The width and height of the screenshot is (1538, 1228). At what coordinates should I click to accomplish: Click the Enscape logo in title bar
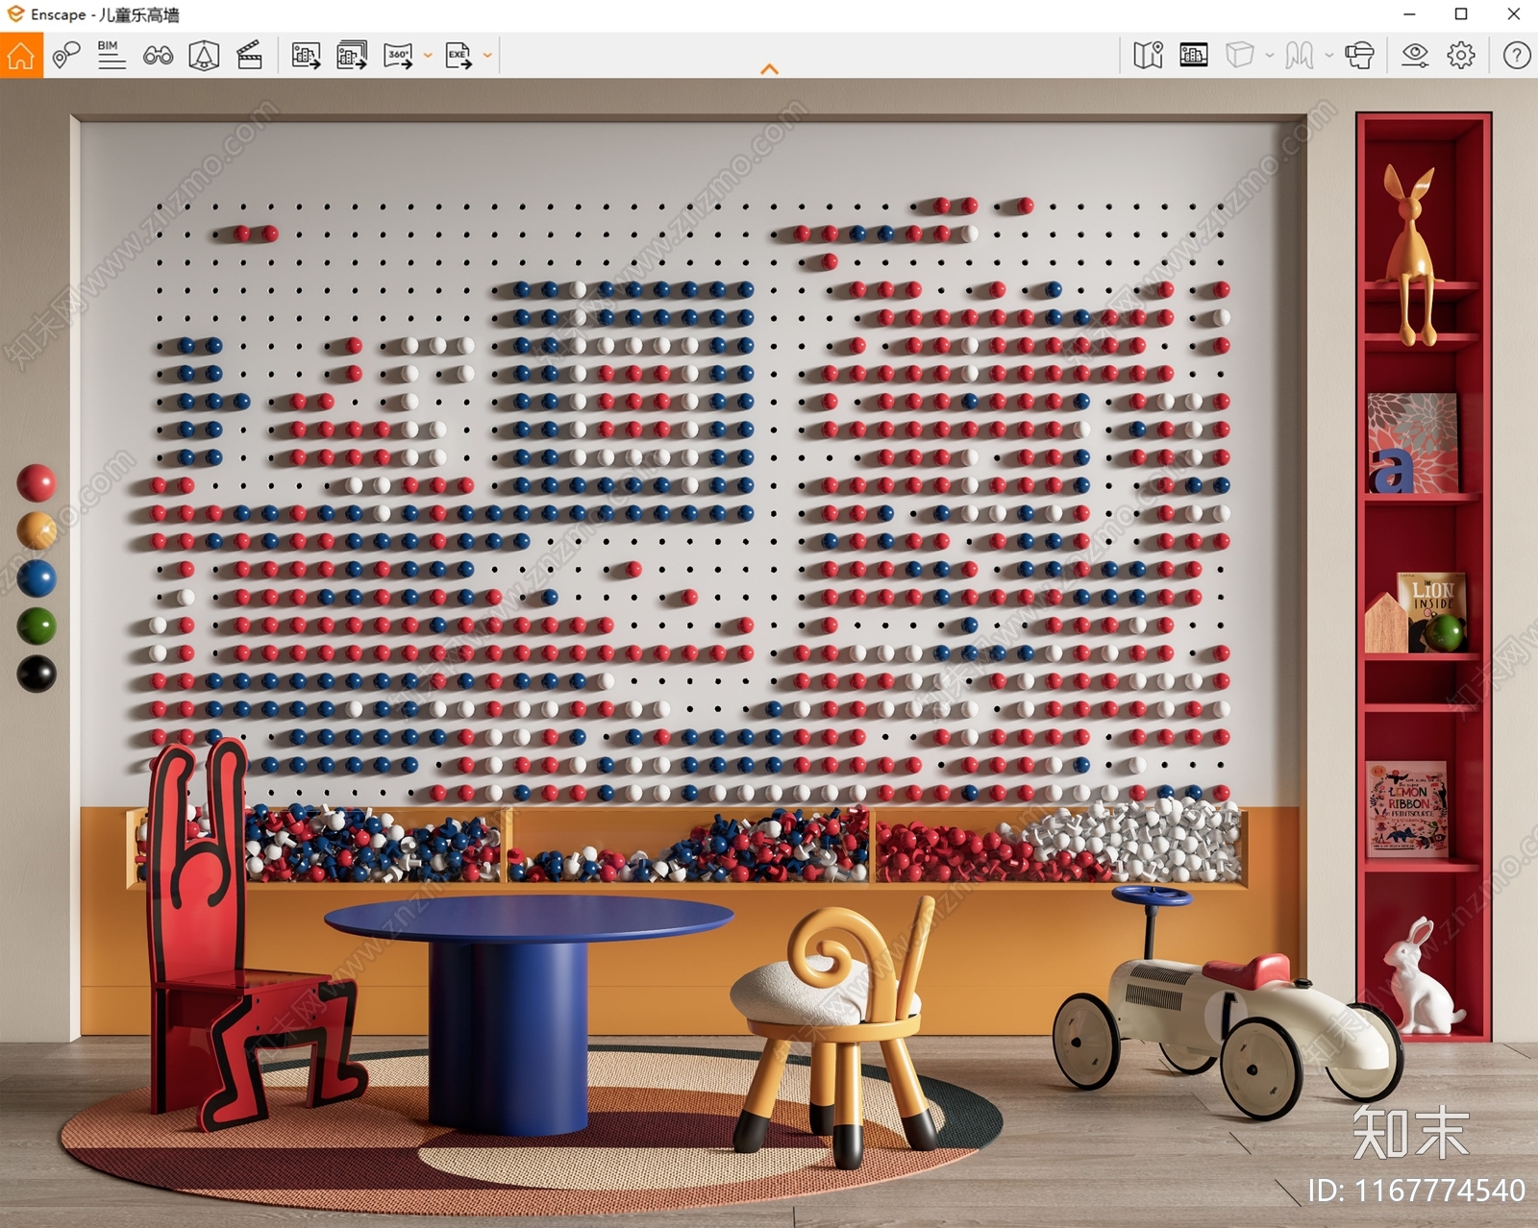(15, 14)
